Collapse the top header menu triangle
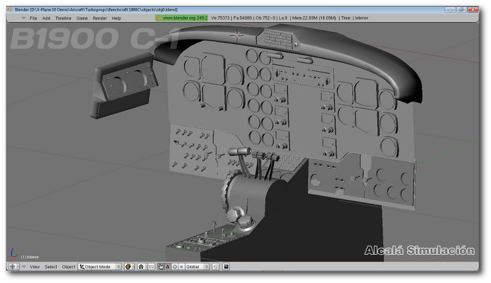Image resolution: width=491 pixels, height=283 pixels. (24, 18)
